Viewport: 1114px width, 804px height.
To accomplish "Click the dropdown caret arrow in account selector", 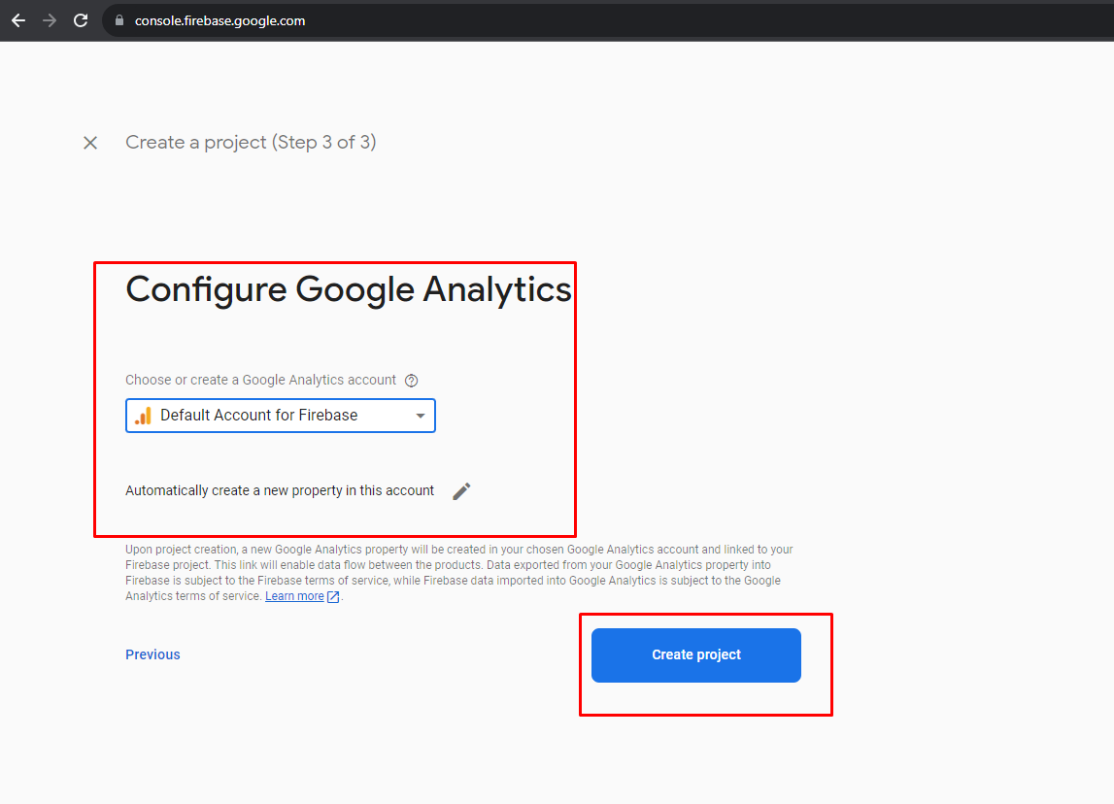I will tap(421, 416).
